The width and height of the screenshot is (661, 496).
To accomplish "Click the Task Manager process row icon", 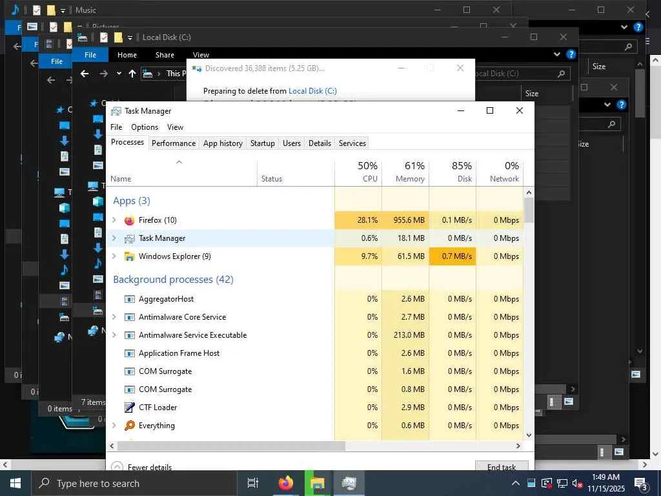I will (129, 238).
